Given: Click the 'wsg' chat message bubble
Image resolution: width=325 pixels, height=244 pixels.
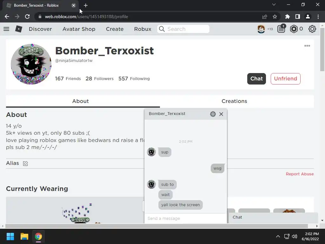Looking at the screenshot, I should click(x=217, y=168).
